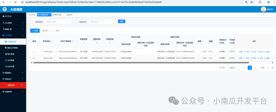Focus the 前往 page number input
The height and width of the screenshot is (112, 276).
tap(268, 68)
